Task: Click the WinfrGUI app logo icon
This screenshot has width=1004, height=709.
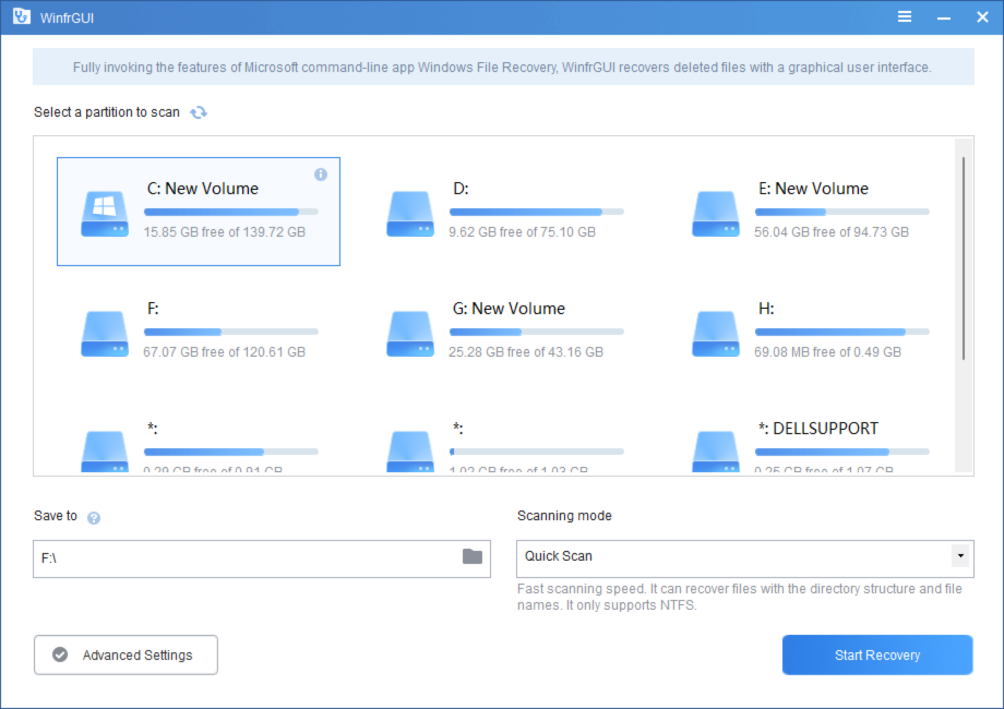Action: [21, 17]
